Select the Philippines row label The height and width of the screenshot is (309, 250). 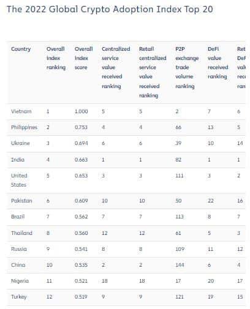coord(24,127)
